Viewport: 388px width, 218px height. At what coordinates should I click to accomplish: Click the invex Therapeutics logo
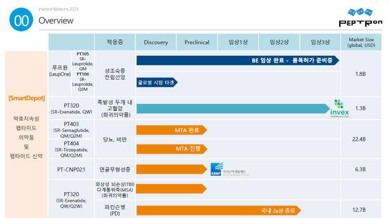[x=339, y=108]
